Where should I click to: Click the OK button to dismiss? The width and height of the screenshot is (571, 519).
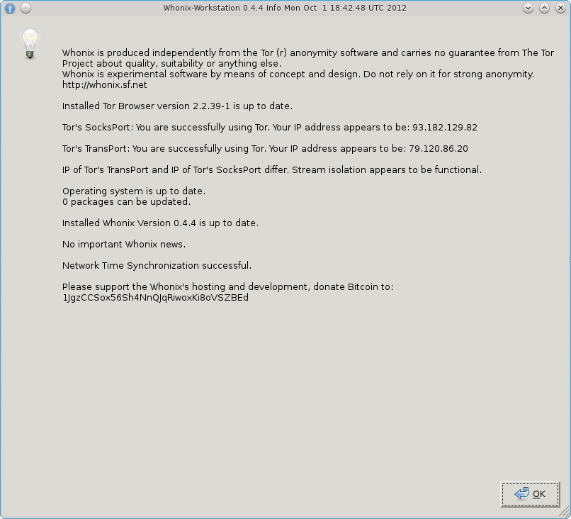(529, 493)
